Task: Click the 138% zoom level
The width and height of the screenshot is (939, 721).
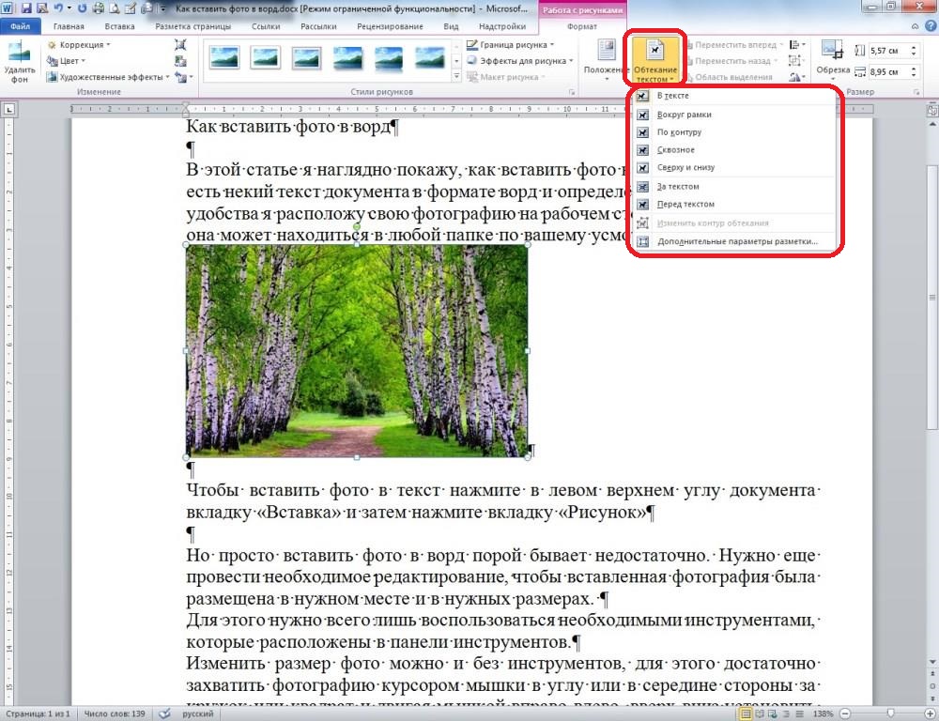Action: [824, 713]
